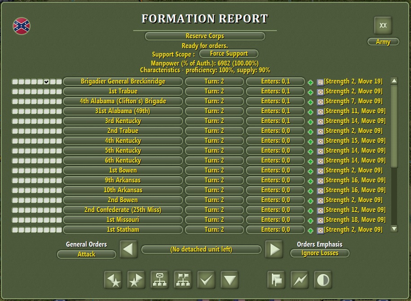
Task: Click HQ unit icon in Breckinridge row
Action: pos(320,82)
